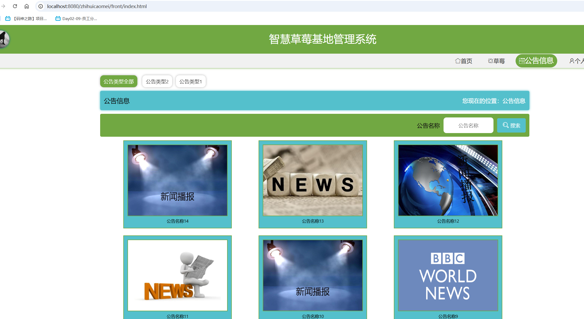Click the 公告名称12 caption
The width and height of the screenshot is (584, 319).
point(448,221)
